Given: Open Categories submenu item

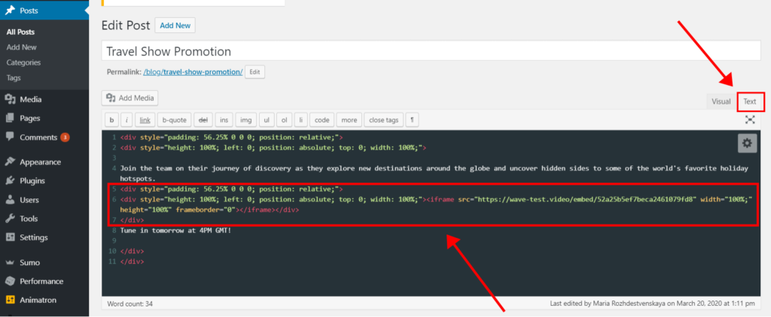Looking at the screenshot, I should point(23,62).
